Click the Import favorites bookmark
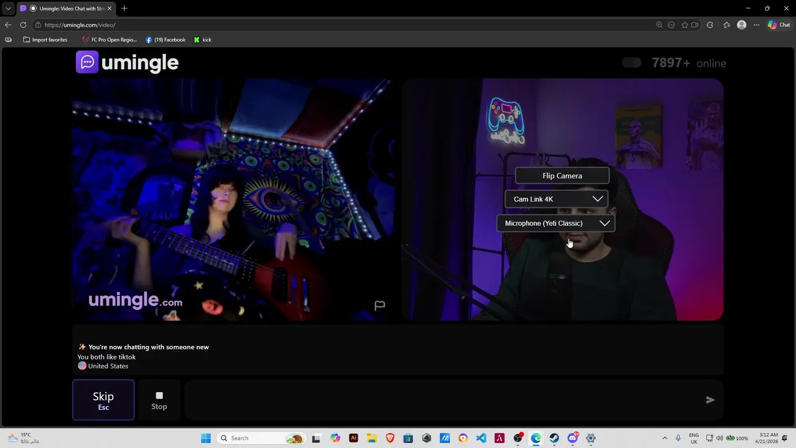 45,40
